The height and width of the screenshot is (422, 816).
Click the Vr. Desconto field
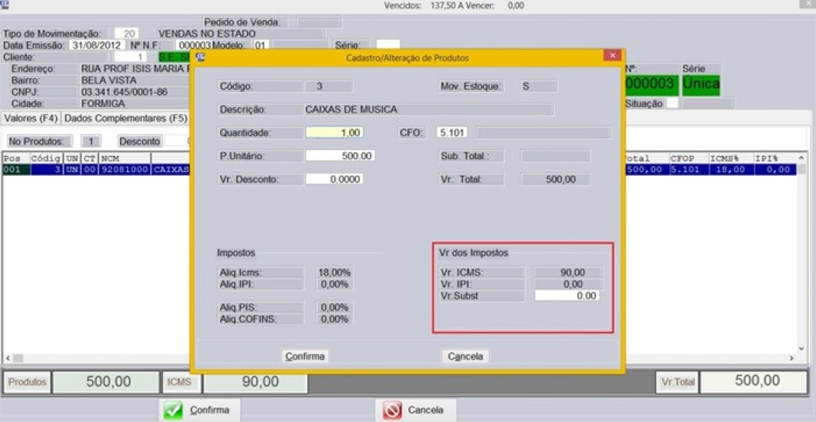point(334,179)
